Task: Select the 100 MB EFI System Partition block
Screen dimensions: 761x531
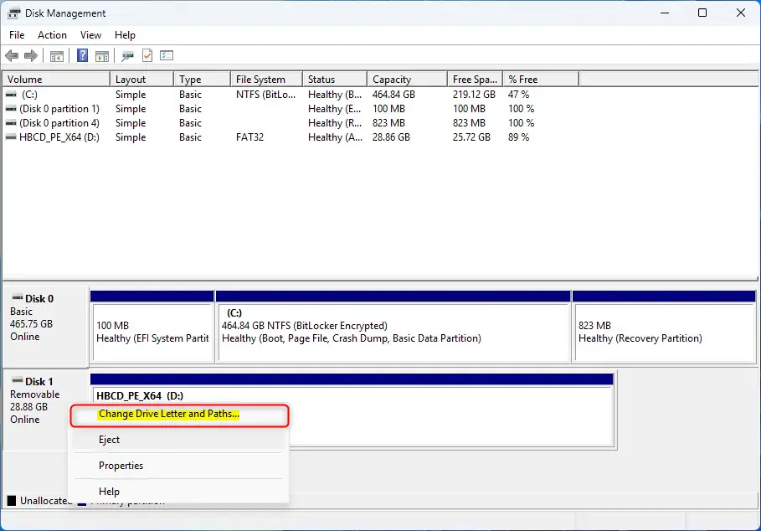Action: pos(152,327)
